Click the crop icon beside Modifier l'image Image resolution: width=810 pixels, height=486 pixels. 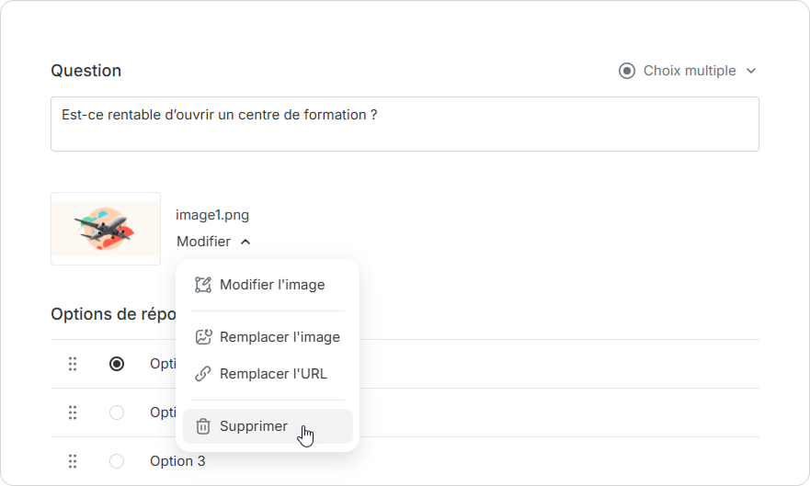point(203,285)
